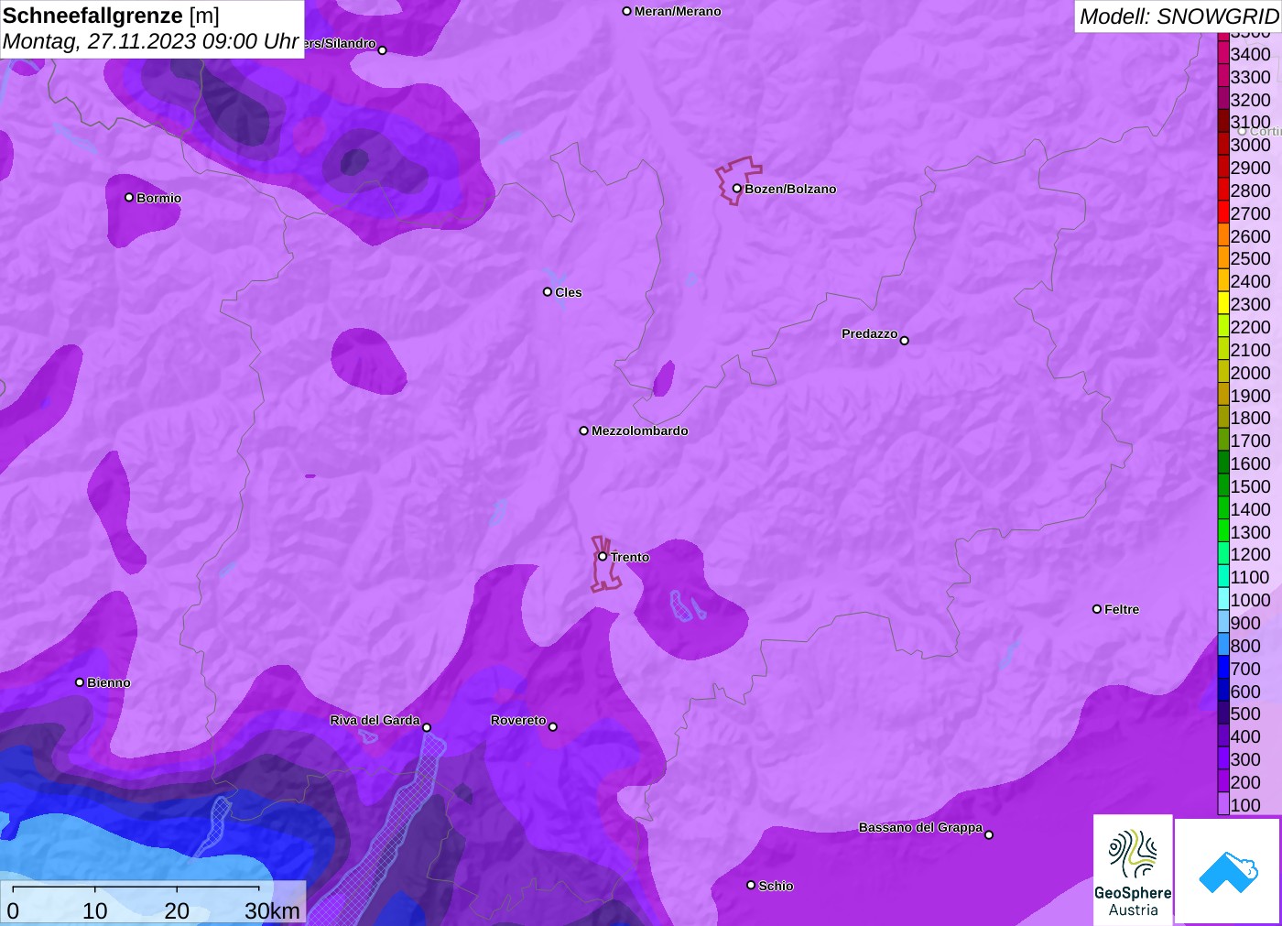Select the Schio marker dot

[x=751, y=885]
